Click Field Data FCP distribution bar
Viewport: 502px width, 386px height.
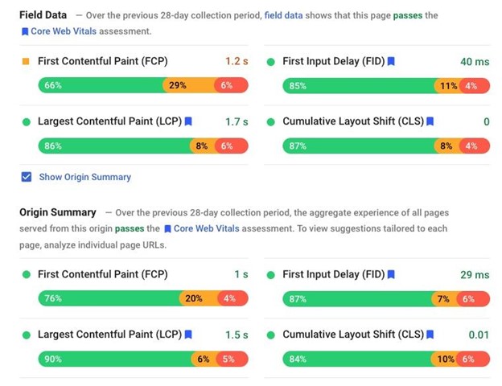(x=143, y=85)
